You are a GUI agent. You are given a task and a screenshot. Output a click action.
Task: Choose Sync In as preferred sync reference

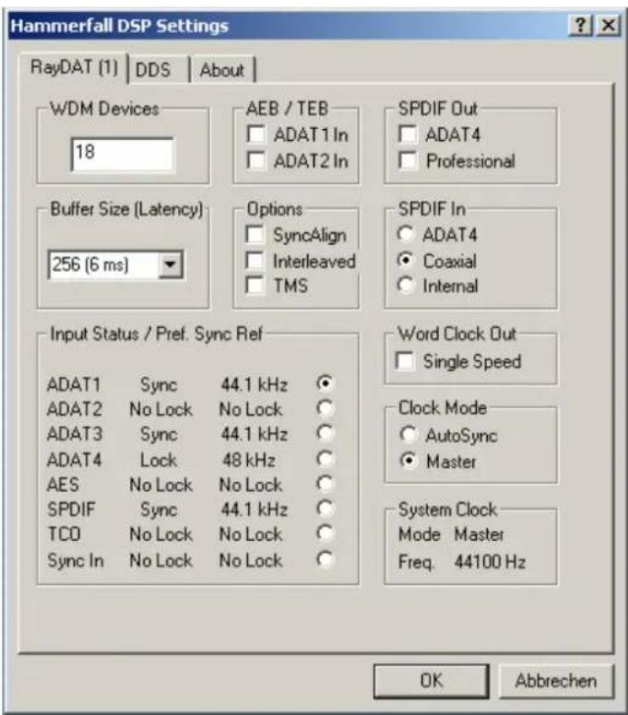click(x=326, y=559)
